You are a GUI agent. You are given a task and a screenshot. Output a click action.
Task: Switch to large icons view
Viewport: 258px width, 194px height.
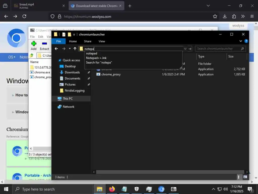tap(245, 177)
